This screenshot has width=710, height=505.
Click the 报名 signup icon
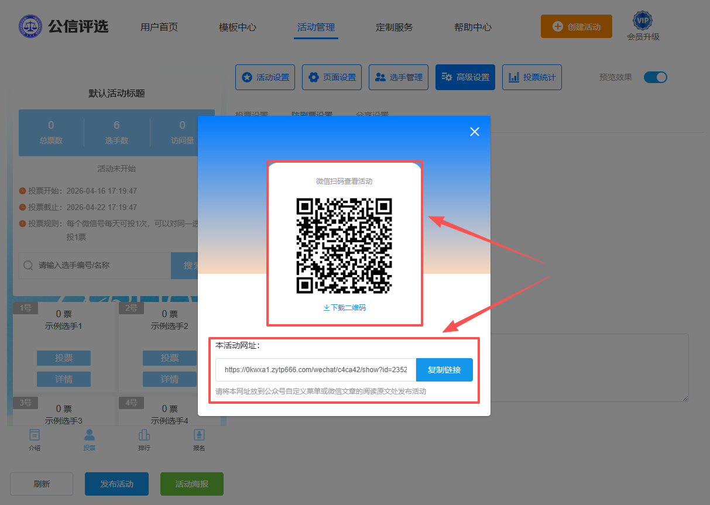click(x=199, y=435)
